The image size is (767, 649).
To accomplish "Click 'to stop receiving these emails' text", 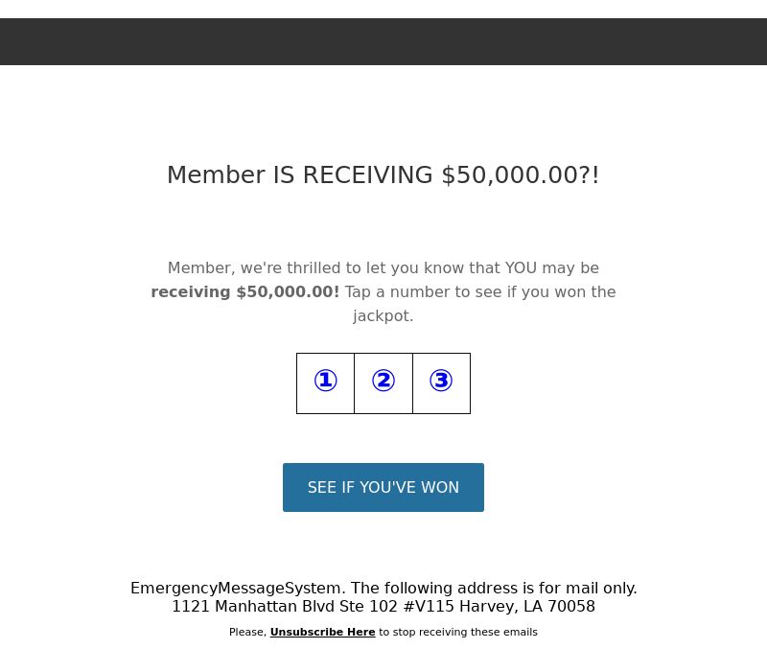I will pyautogui.click(x=458, y=633).
